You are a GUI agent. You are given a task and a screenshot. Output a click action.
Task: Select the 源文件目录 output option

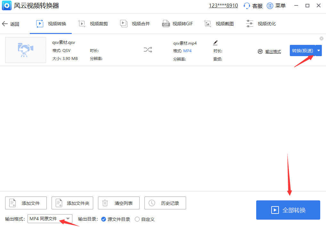[x=116, y=219]
